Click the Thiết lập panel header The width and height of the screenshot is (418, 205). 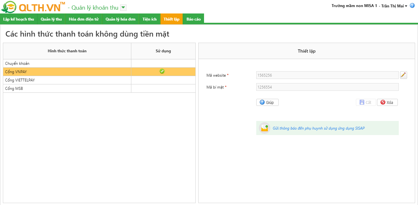[307, 51]
